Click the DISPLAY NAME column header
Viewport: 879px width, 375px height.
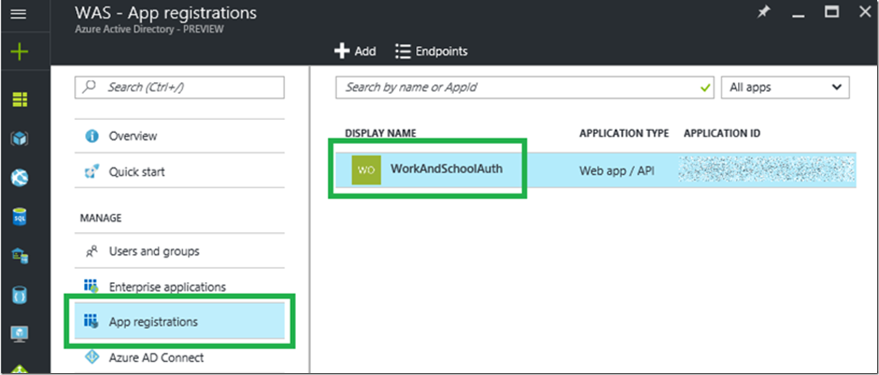coord(380,133)
